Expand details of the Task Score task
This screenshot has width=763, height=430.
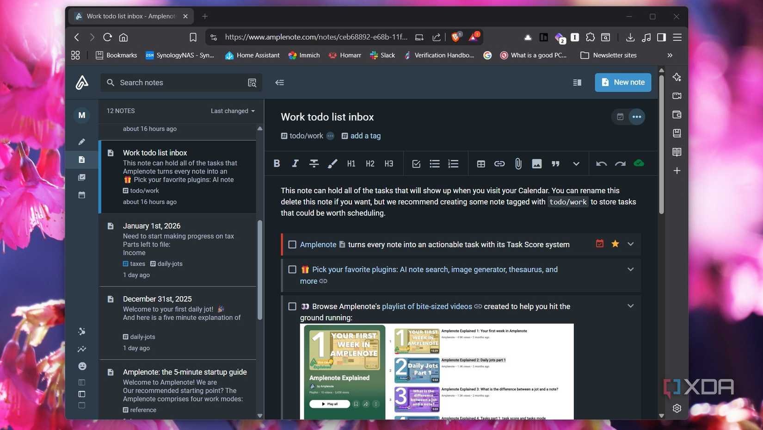(630, 243)
